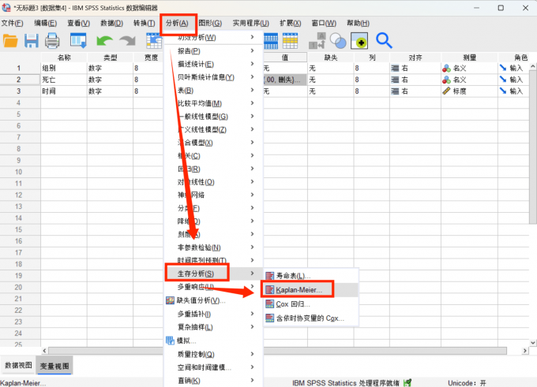Expand the 贝叶斯统计信息(Y) submenu arrow
Image resolution: width=537 pixels, height=387 pixels.
tap(252, 77)
